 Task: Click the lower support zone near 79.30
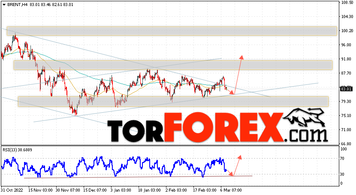(173, 102)
